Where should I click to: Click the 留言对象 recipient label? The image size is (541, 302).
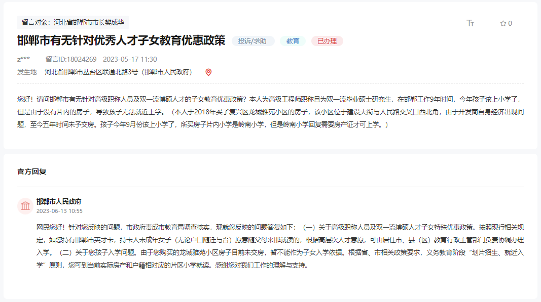(73, 22)
